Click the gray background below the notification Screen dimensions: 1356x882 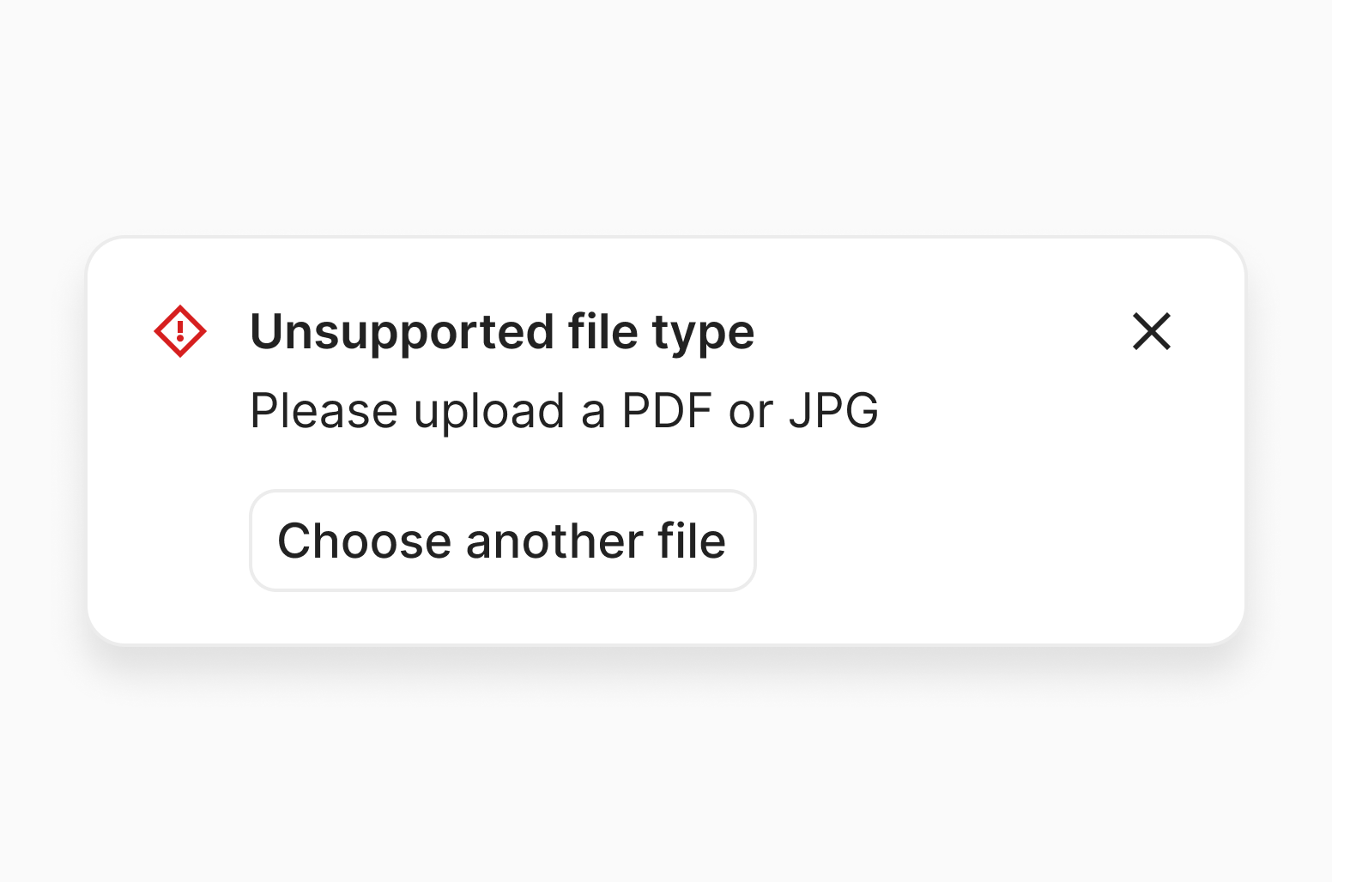tap(666, 772)
